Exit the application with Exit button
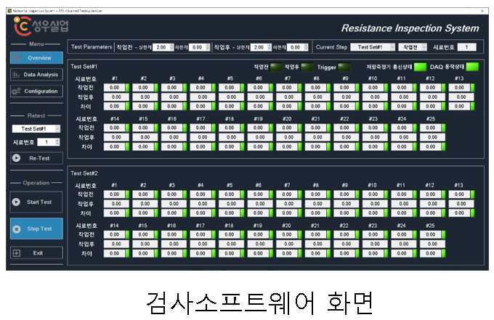494x320 pixels. [x=36, y=253]
